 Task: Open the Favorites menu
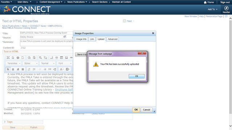point(7,2)
